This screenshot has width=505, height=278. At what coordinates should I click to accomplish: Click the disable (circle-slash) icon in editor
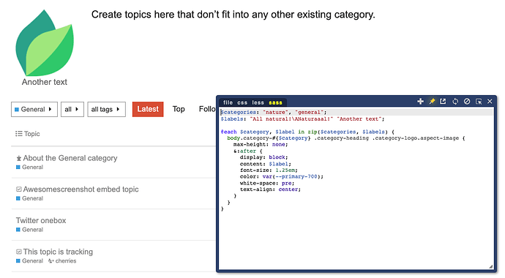tap(467, 102)
